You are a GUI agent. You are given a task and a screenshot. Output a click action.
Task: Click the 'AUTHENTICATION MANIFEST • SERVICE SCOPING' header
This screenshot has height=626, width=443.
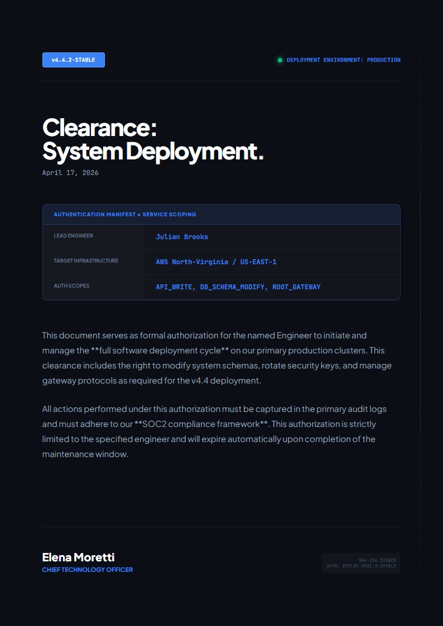pos(125,215)
